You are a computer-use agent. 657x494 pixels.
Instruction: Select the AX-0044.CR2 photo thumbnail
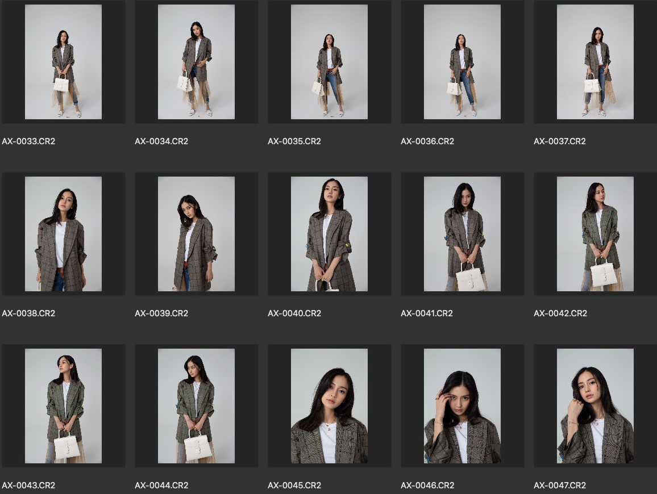(196, 406)
